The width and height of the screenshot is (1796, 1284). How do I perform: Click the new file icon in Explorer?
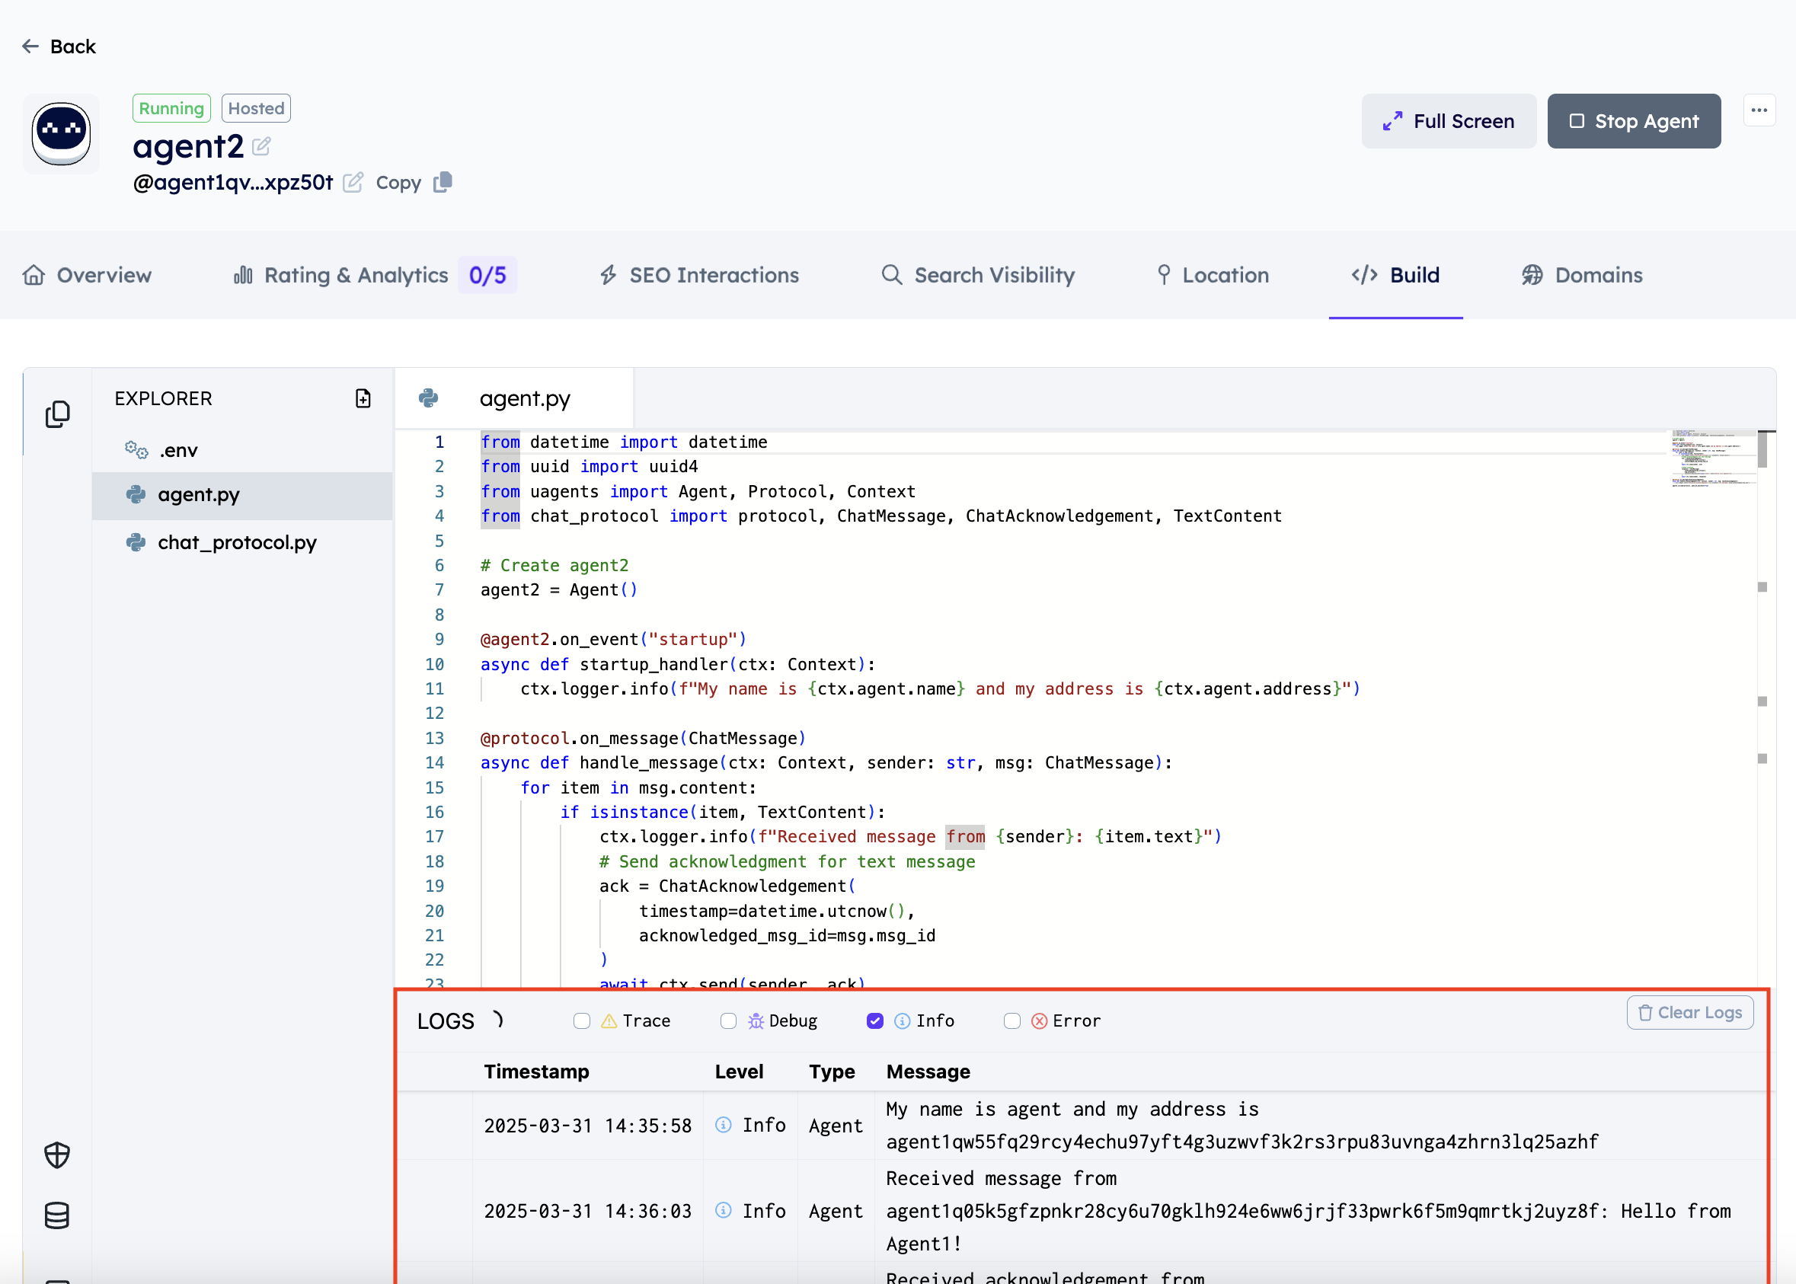(x=363, y=398)
